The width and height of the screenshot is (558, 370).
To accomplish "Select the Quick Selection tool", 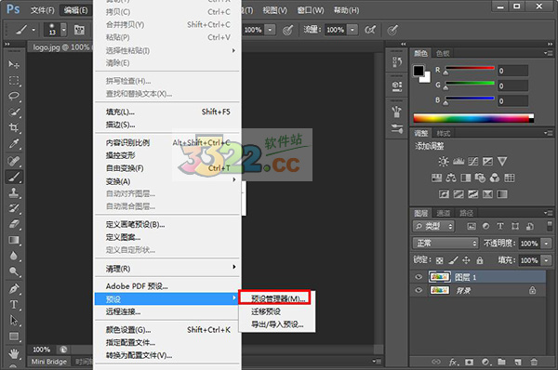I will click(14, 112).
